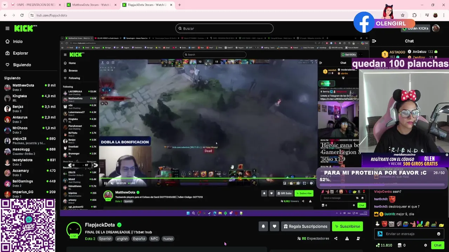Image resolution: width=449 pixels, height=252 pixels.
Task: Open Antaurus channel in sidebar
Action: (30, 119)
